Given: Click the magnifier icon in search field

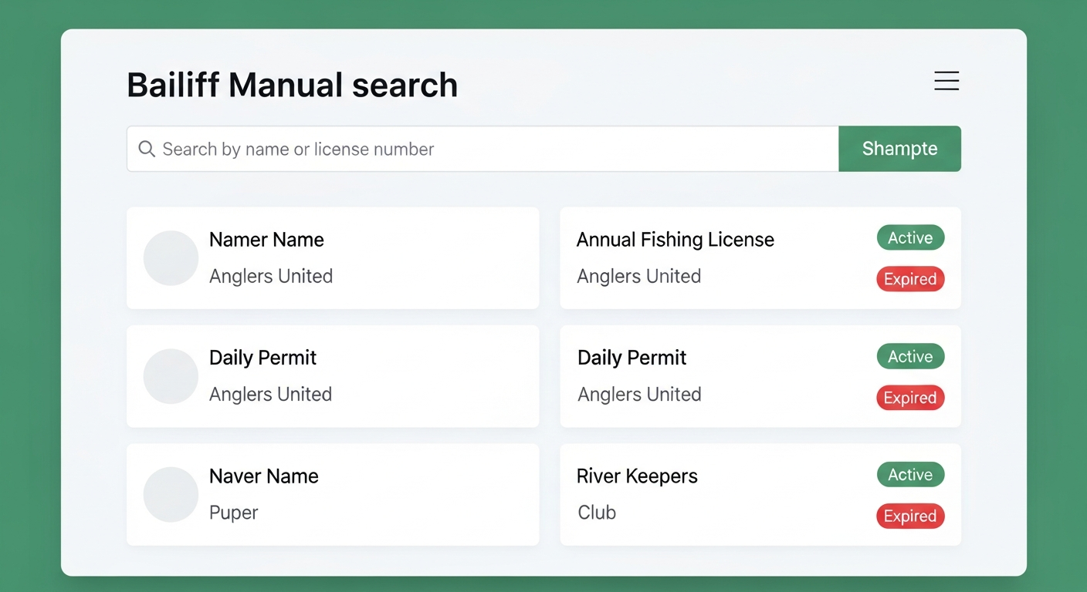Looking at the screenshot, I should coord(147,149).
